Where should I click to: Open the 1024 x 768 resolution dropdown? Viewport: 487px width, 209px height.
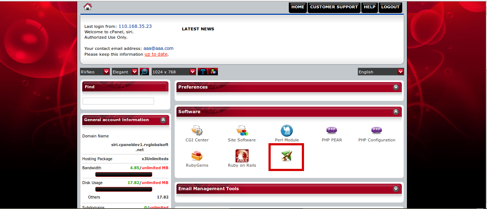click(174, 72)
